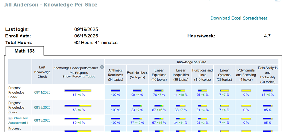Click the Data Analysis 85 +5 % bar
284x132 pixels.
click(x=268, y=91)
